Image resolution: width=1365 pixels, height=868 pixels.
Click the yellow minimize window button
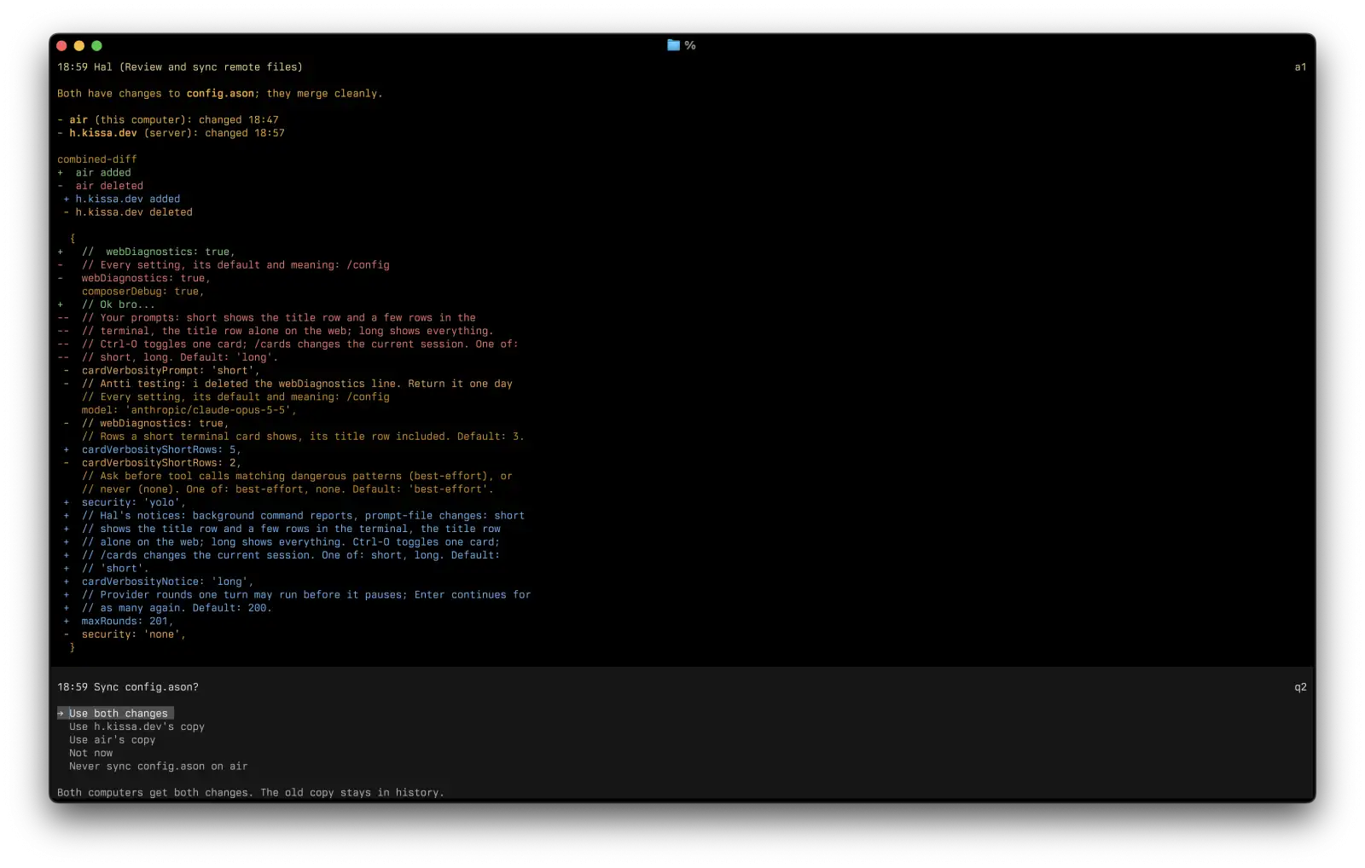tap(79, 46)
